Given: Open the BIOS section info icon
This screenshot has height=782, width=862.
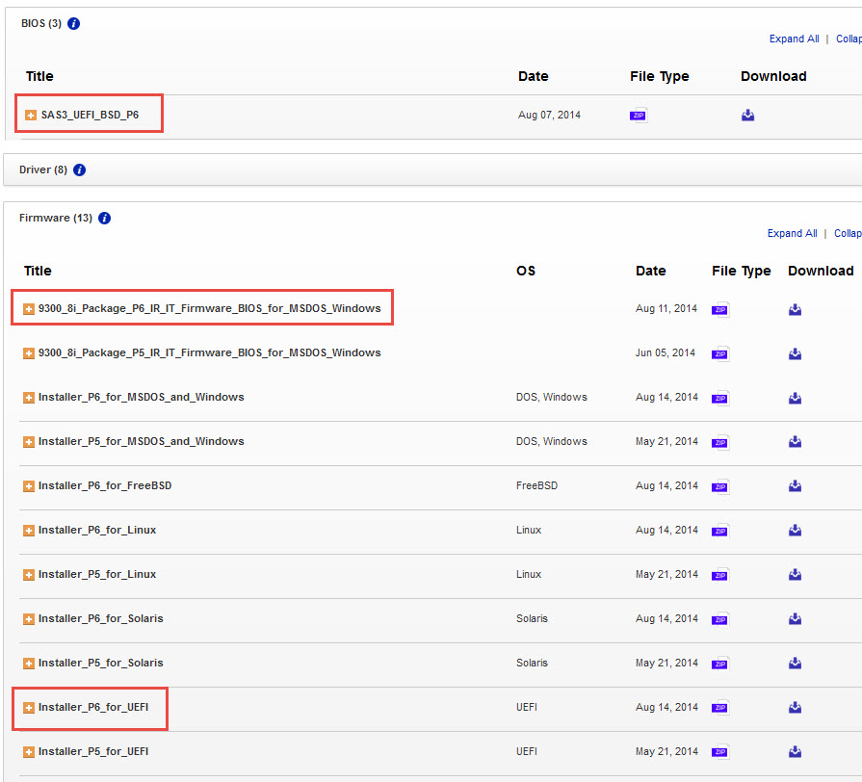Looking at the screenshot, I should coord(73,24).
